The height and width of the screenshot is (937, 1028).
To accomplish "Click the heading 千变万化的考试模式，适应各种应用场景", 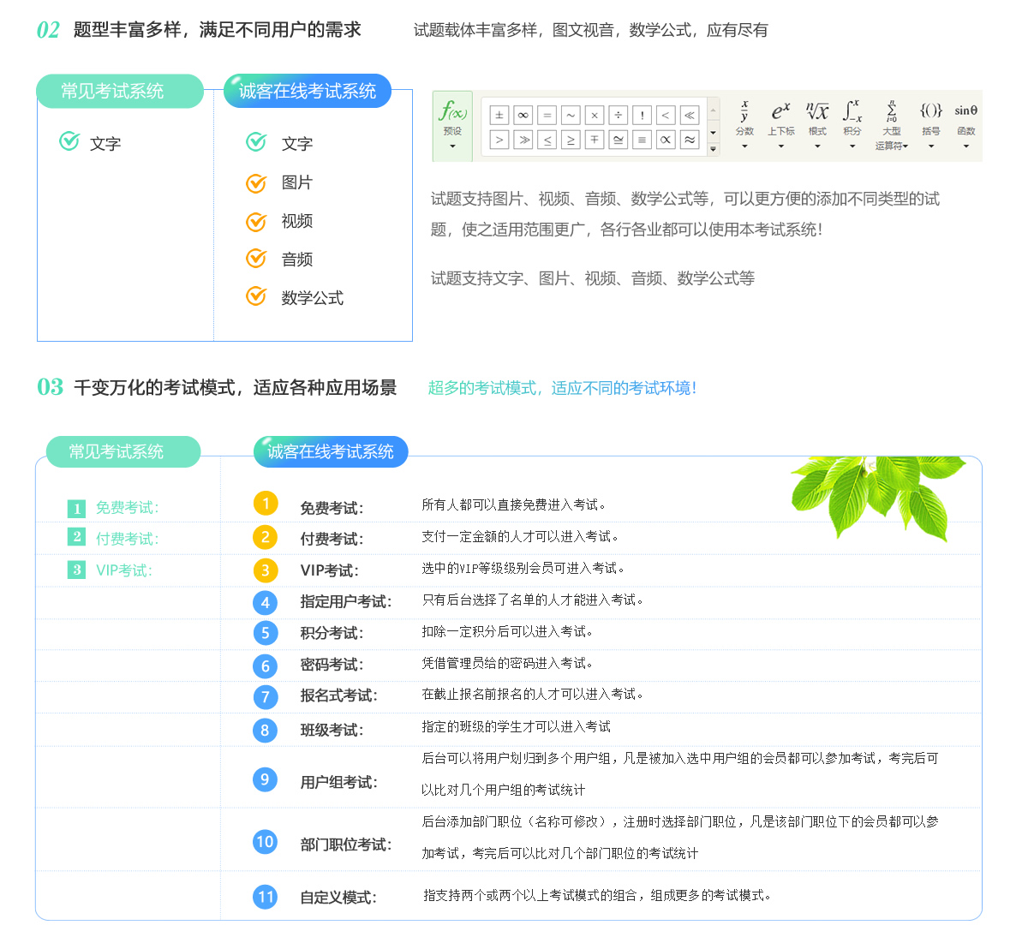I will pos(236,388).
